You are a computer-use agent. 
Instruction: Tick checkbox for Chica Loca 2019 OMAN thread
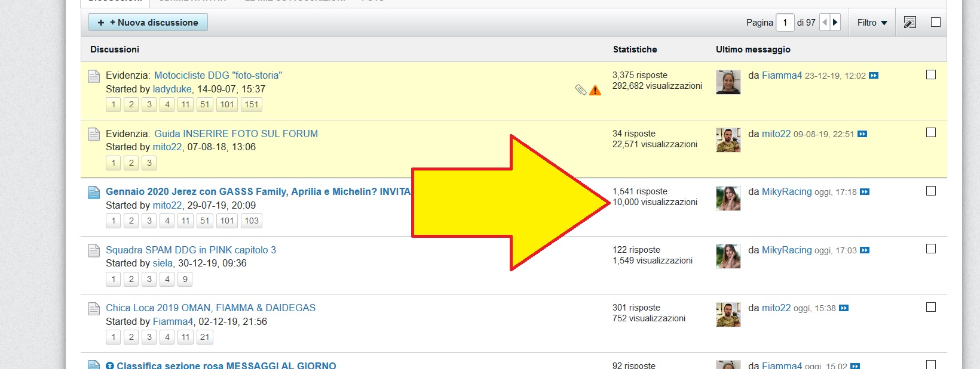point(931,307)
